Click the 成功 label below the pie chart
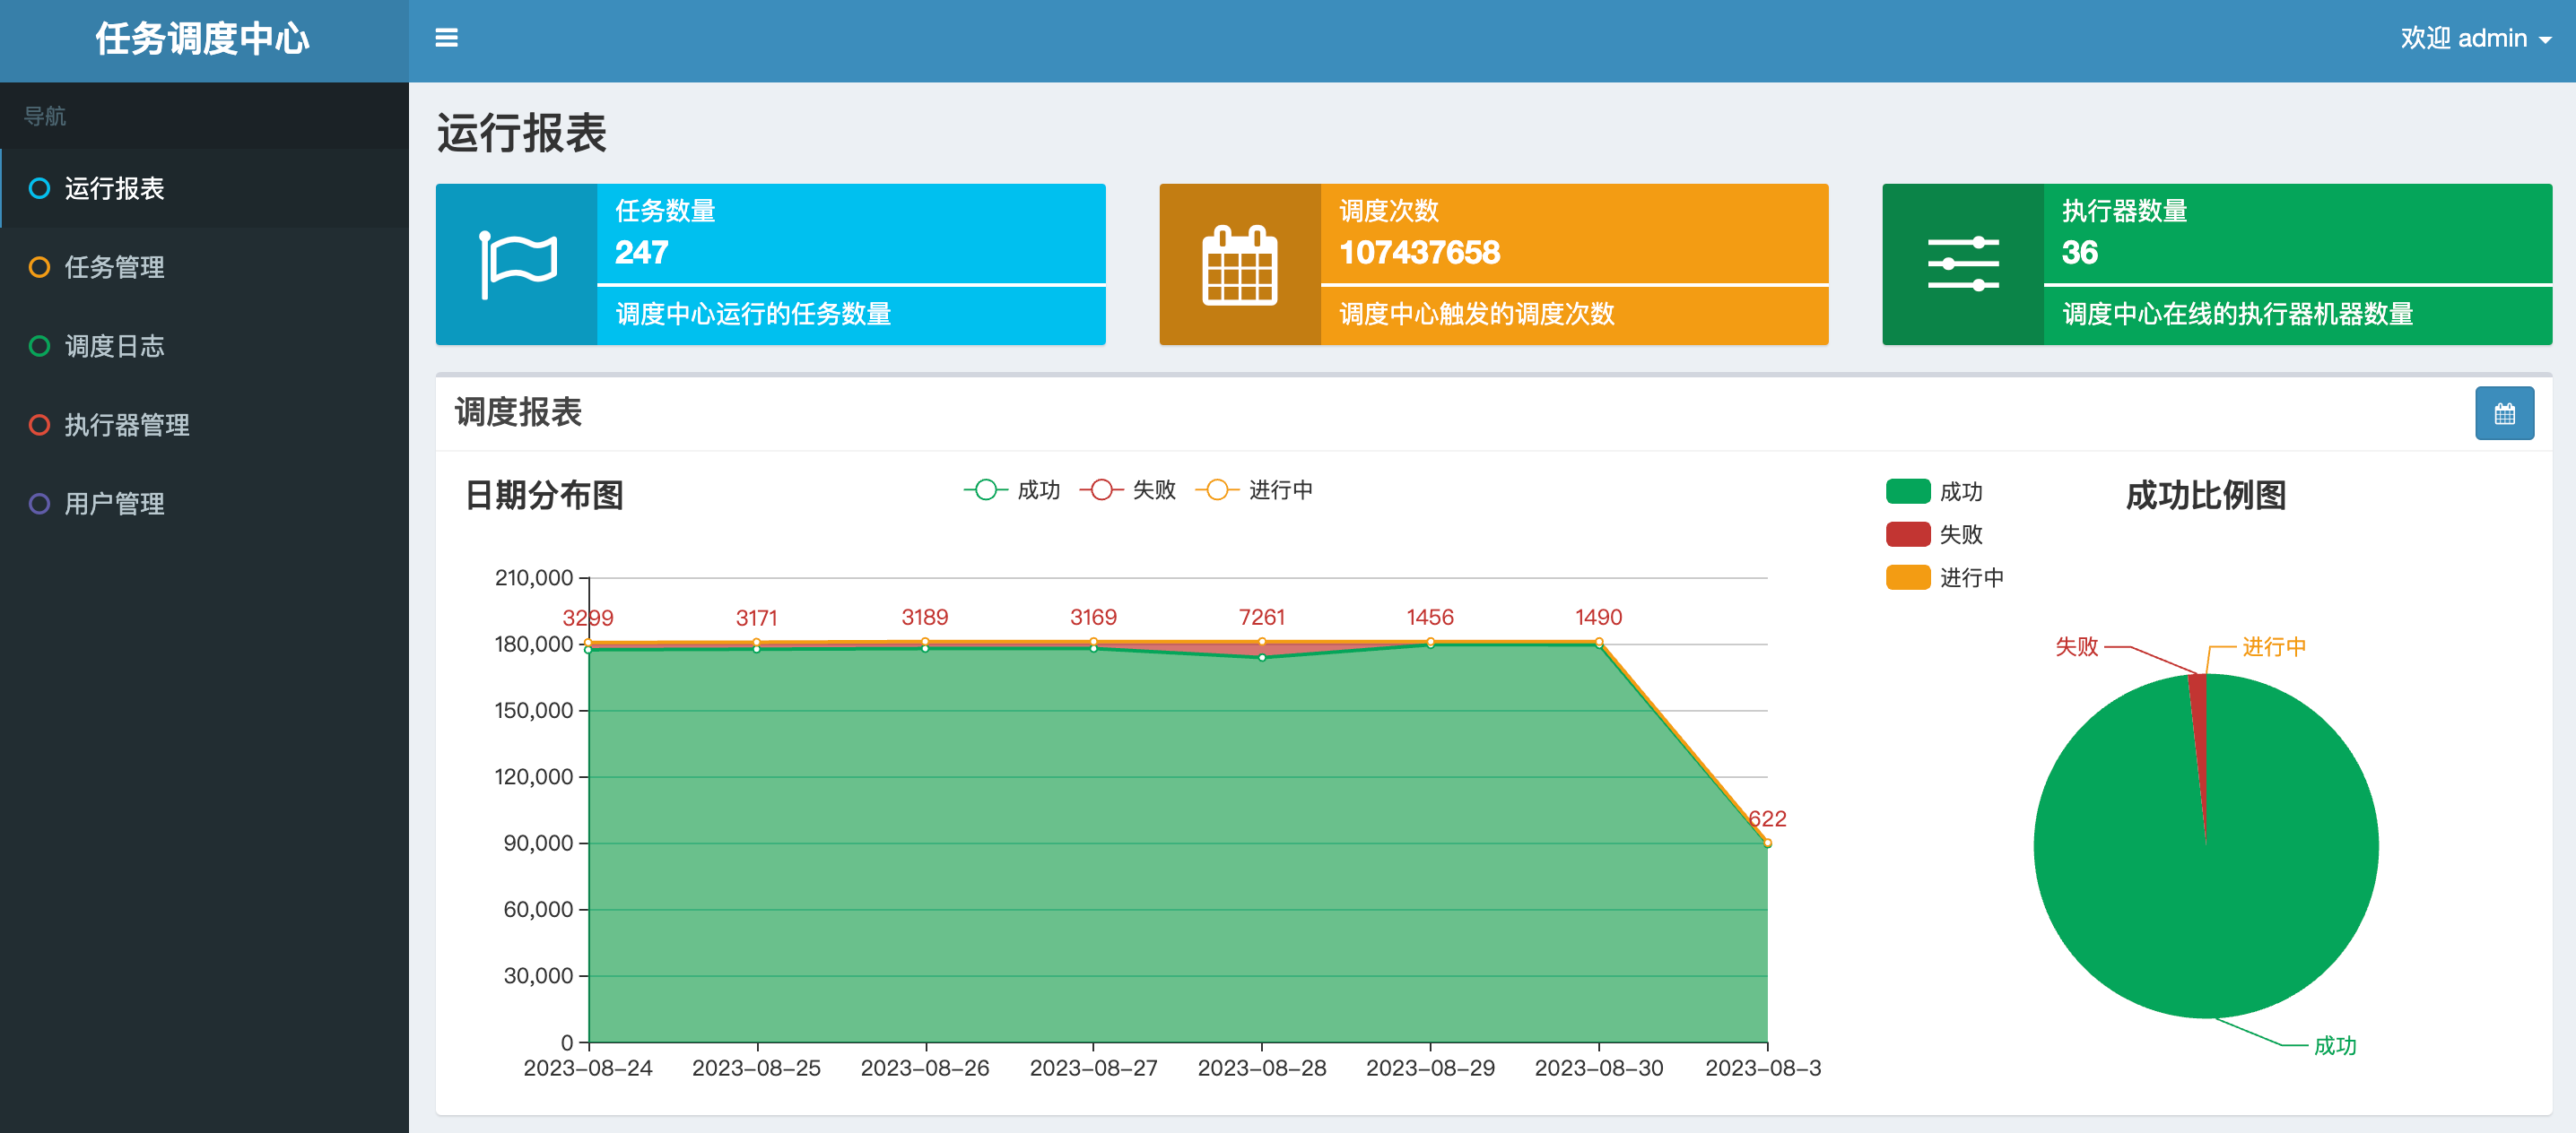The image size is (2576, 1133). pyautogui.click(x=2335, y=1045)
